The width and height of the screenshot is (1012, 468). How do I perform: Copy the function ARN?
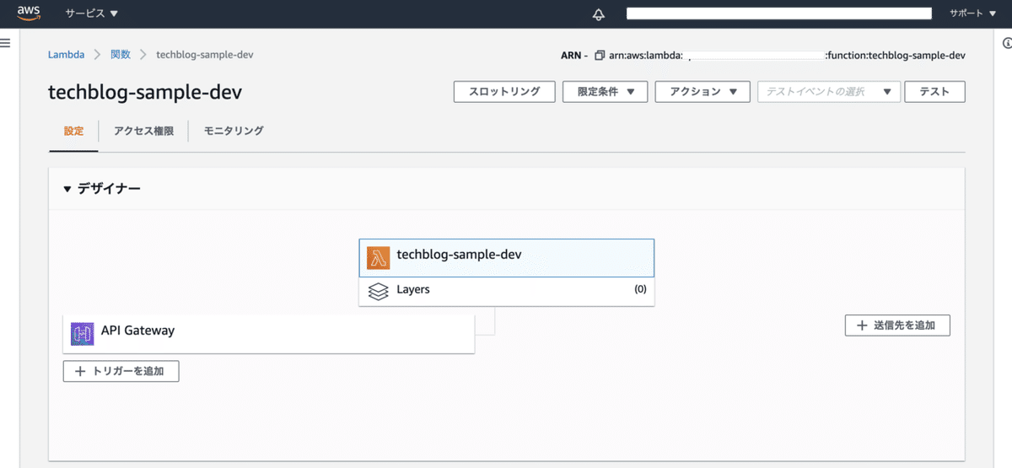click(600, 56)
